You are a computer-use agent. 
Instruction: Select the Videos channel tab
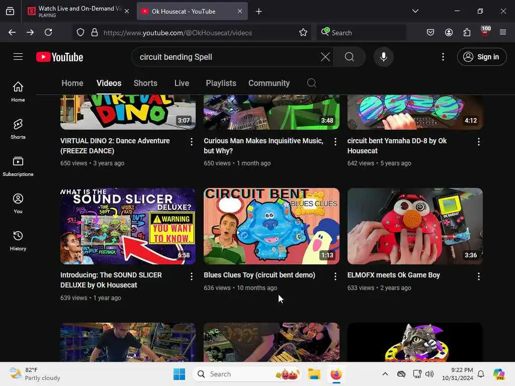coord(109,83)
